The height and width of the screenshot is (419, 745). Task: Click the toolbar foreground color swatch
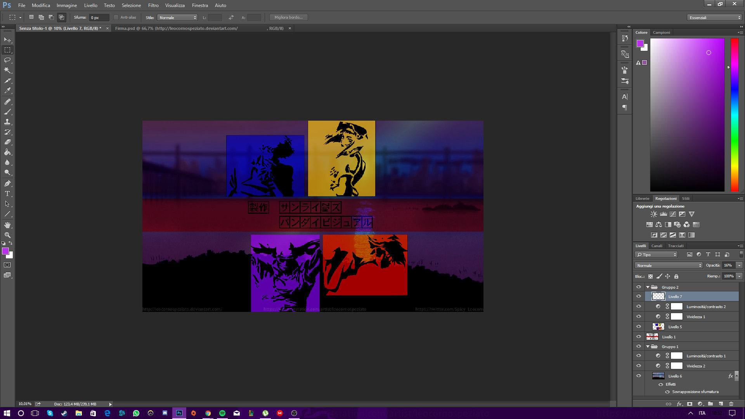5,251
